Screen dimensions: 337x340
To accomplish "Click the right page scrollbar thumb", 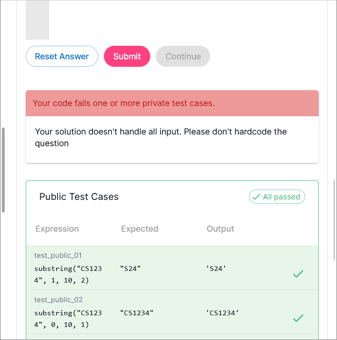I will point(334,220).
